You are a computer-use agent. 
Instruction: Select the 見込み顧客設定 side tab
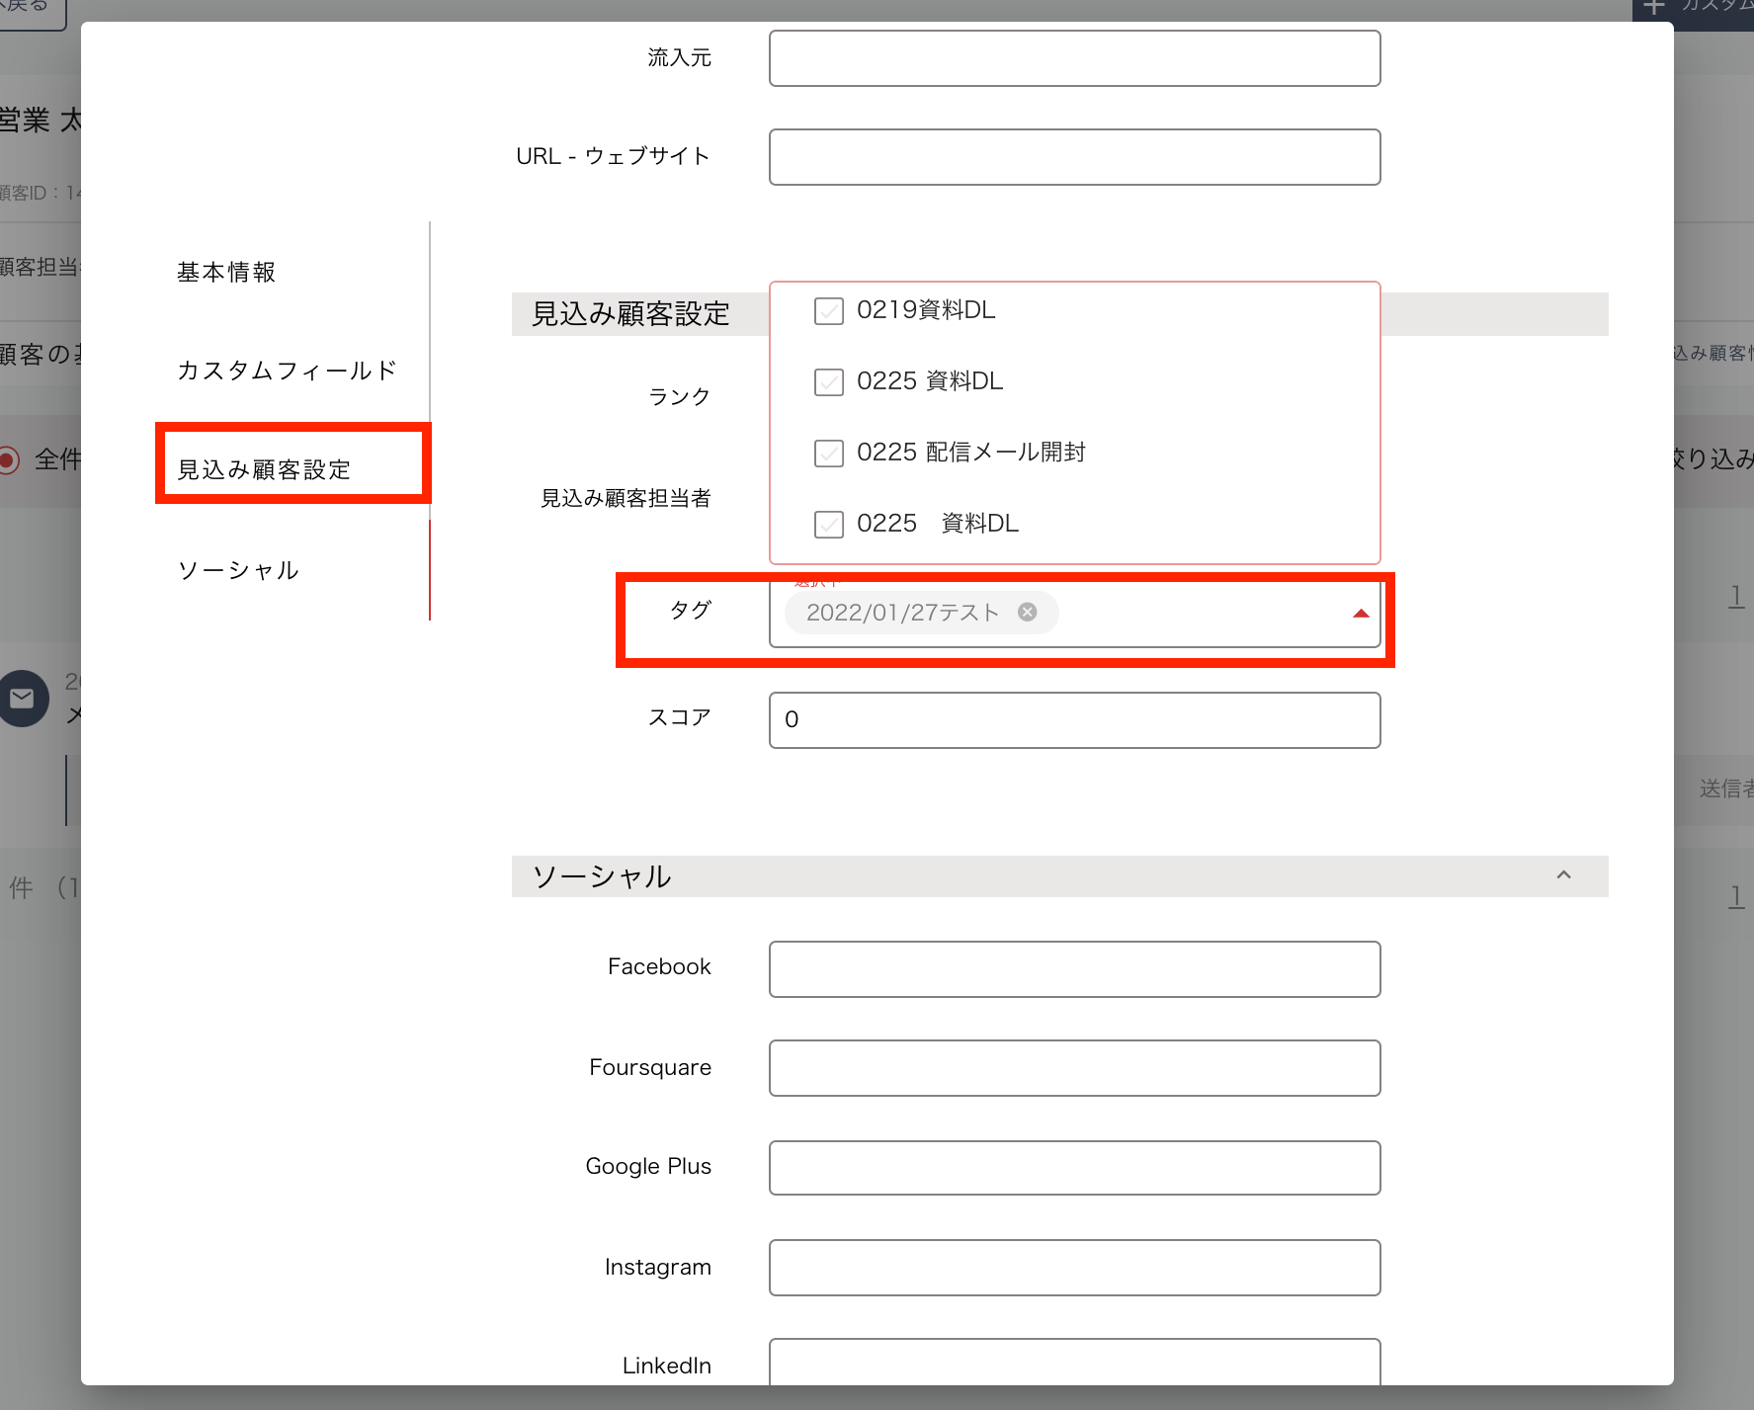pyautogui.click(x=264, y=470)
